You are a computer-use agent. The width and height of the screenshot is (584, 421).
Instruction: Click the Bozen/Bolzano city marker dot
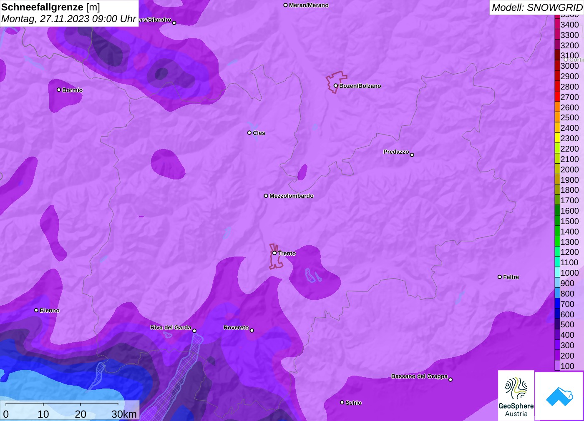335,86
